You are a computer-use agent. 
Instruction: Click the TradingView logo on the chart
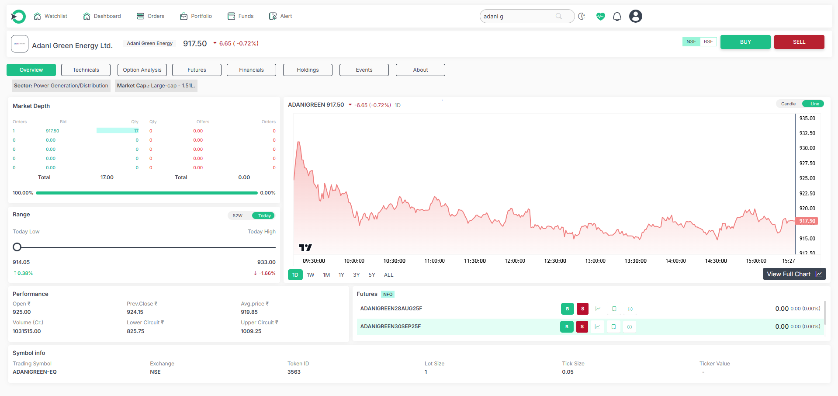point(305,247)
